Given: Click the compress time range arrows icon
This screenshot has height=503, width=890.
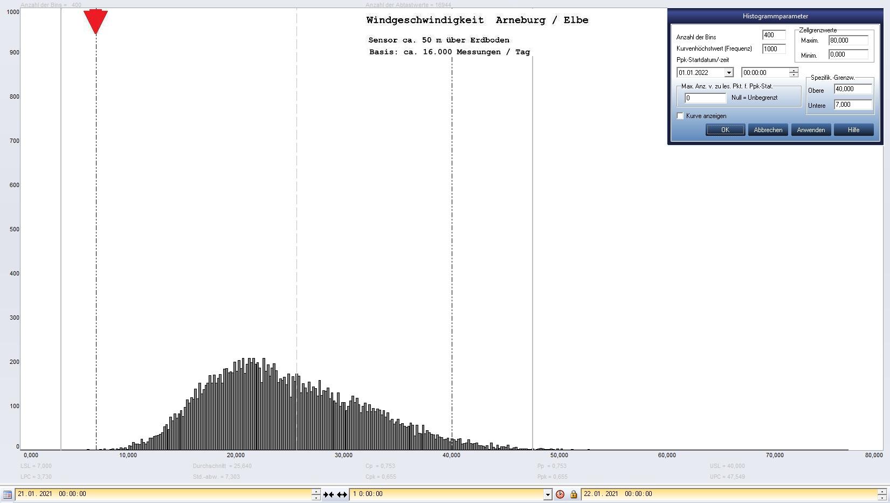Looking at the screenshot, I should (328, 494).
